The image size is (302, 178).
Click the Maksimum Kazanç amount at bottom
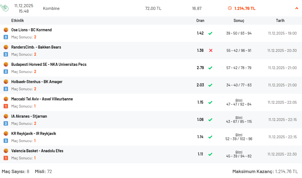(x=286, y=171)
